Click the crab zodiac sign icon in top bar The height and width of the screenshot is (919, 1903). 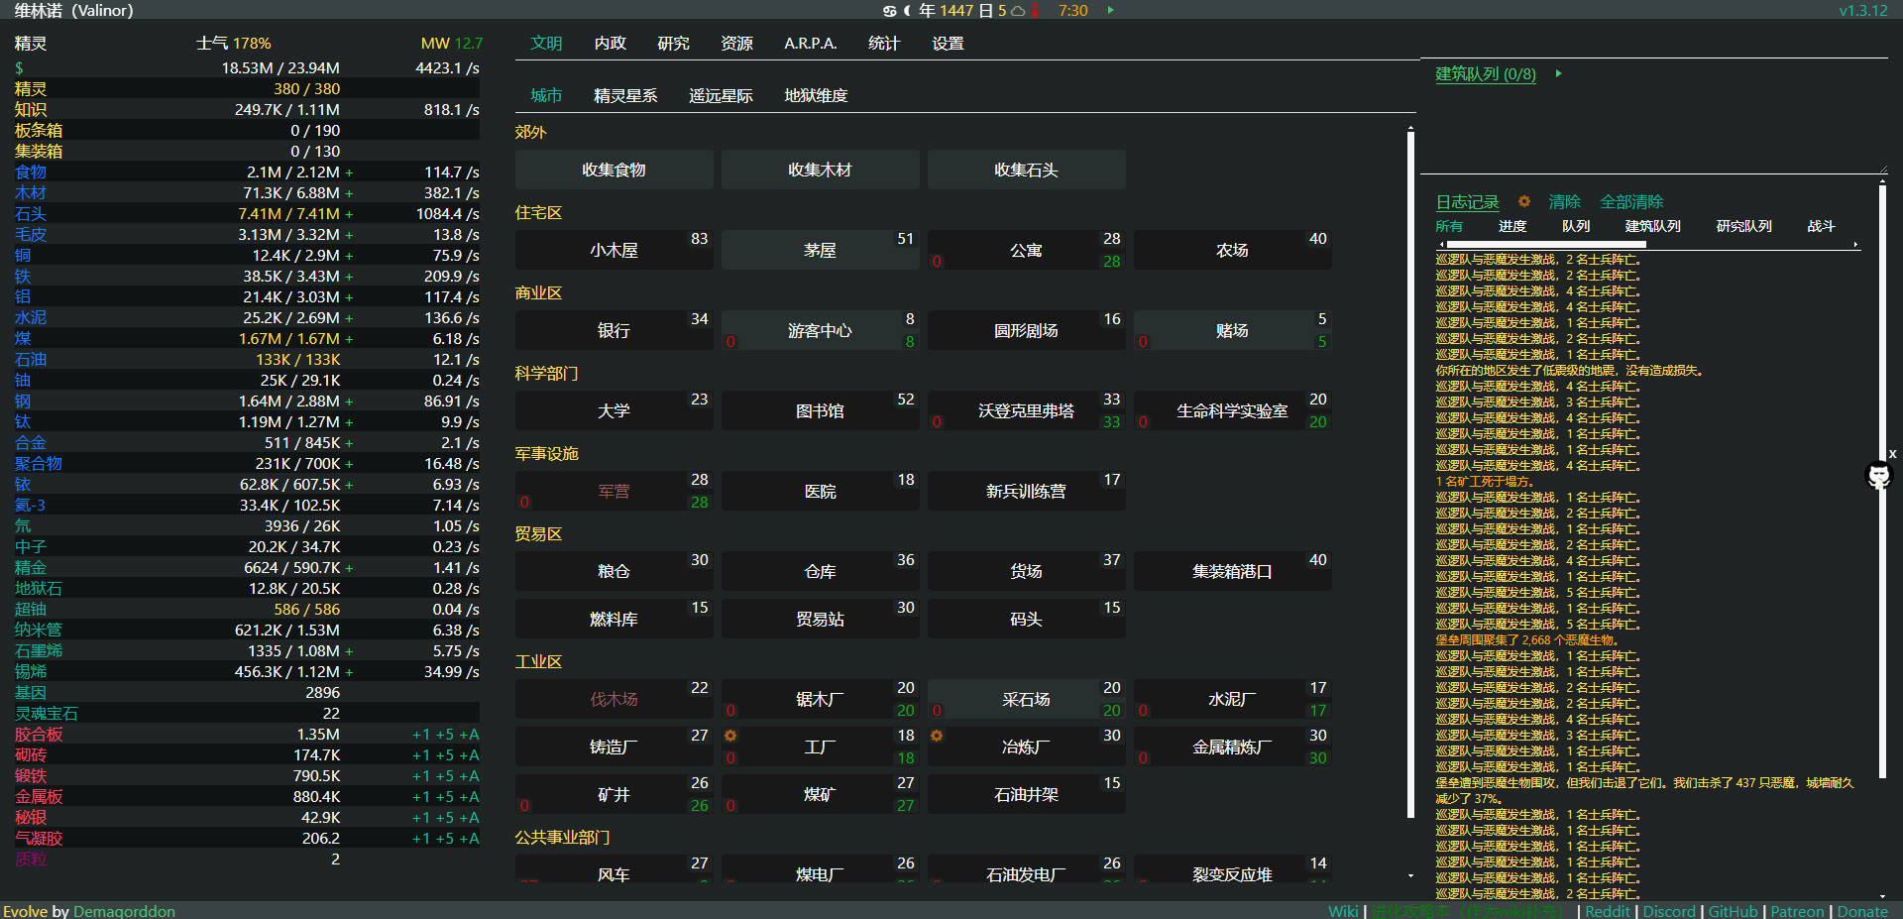pos(889,11)
